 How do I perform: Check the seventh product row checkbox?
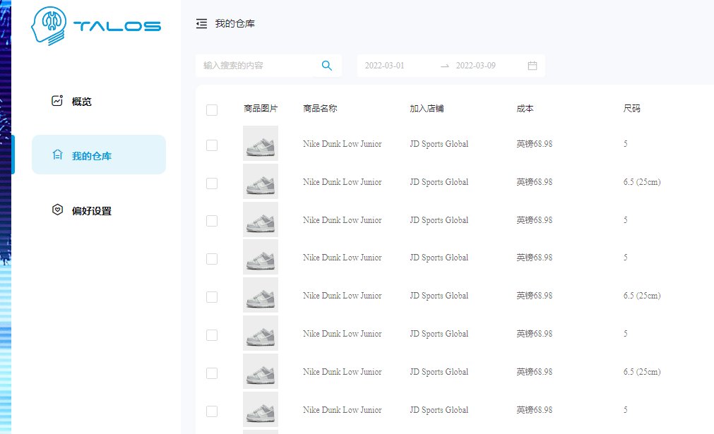[x=212, y=373]
